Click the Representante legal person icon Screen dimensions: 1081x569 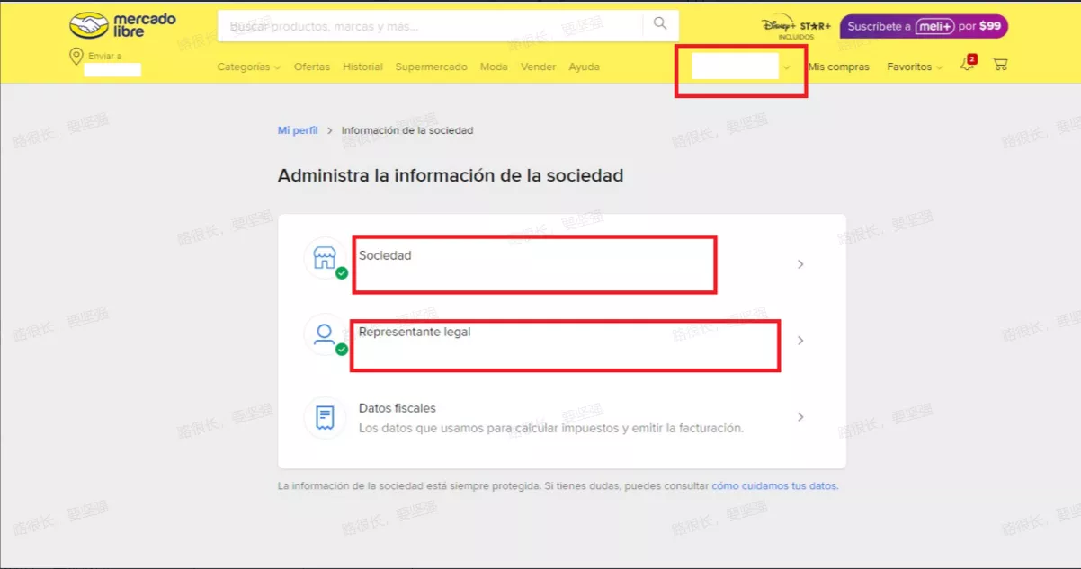click(324, 334)
